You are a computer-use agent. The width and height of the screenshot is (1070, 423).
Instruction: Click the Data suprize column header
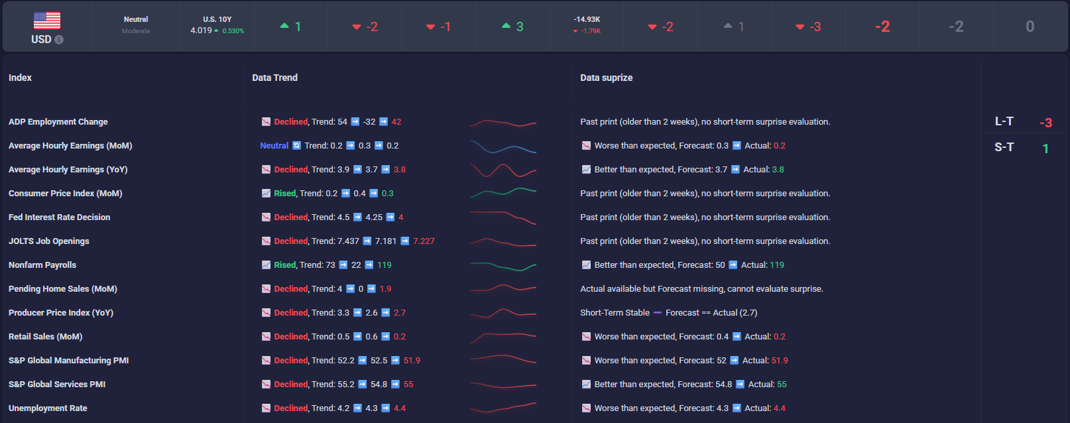(606, 78)
